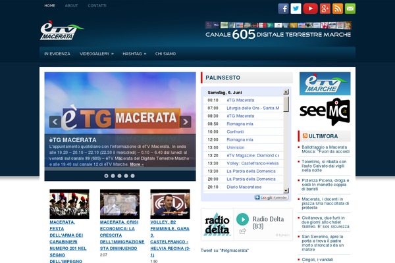This screenshot has height=263, width=395.
Task: Open 'Tweet su #etgmacerata' link
Action: point(224,251)
